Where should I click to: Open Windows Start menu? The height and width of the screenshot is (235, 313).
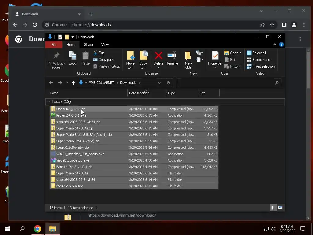pos(7,229)
